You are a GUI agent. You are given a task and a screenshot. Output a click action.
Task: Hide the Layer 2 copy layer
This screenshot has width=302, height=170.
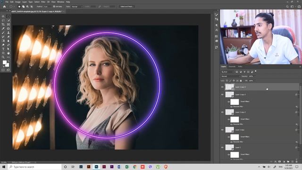222,130
